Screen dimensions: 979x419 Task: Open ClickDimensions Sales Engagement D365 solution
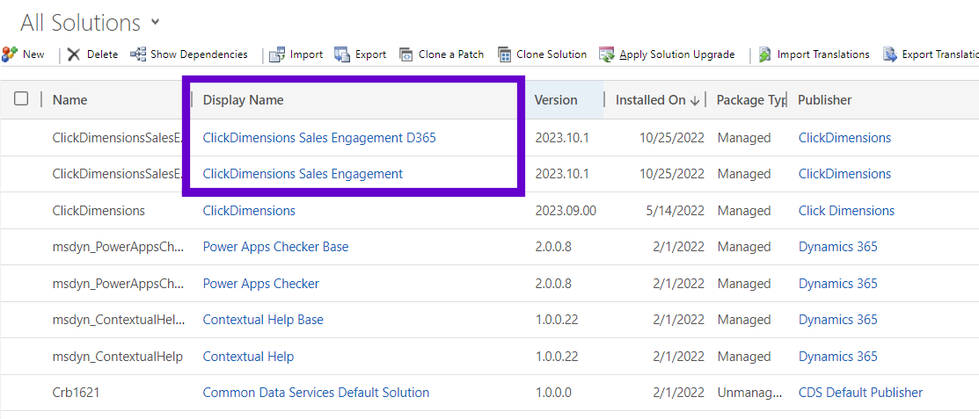pyautogui.click(x=319, y=138)
